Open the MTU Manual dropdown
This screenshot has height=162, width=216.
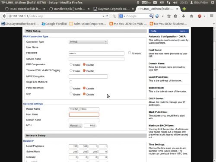coord(75,126)
